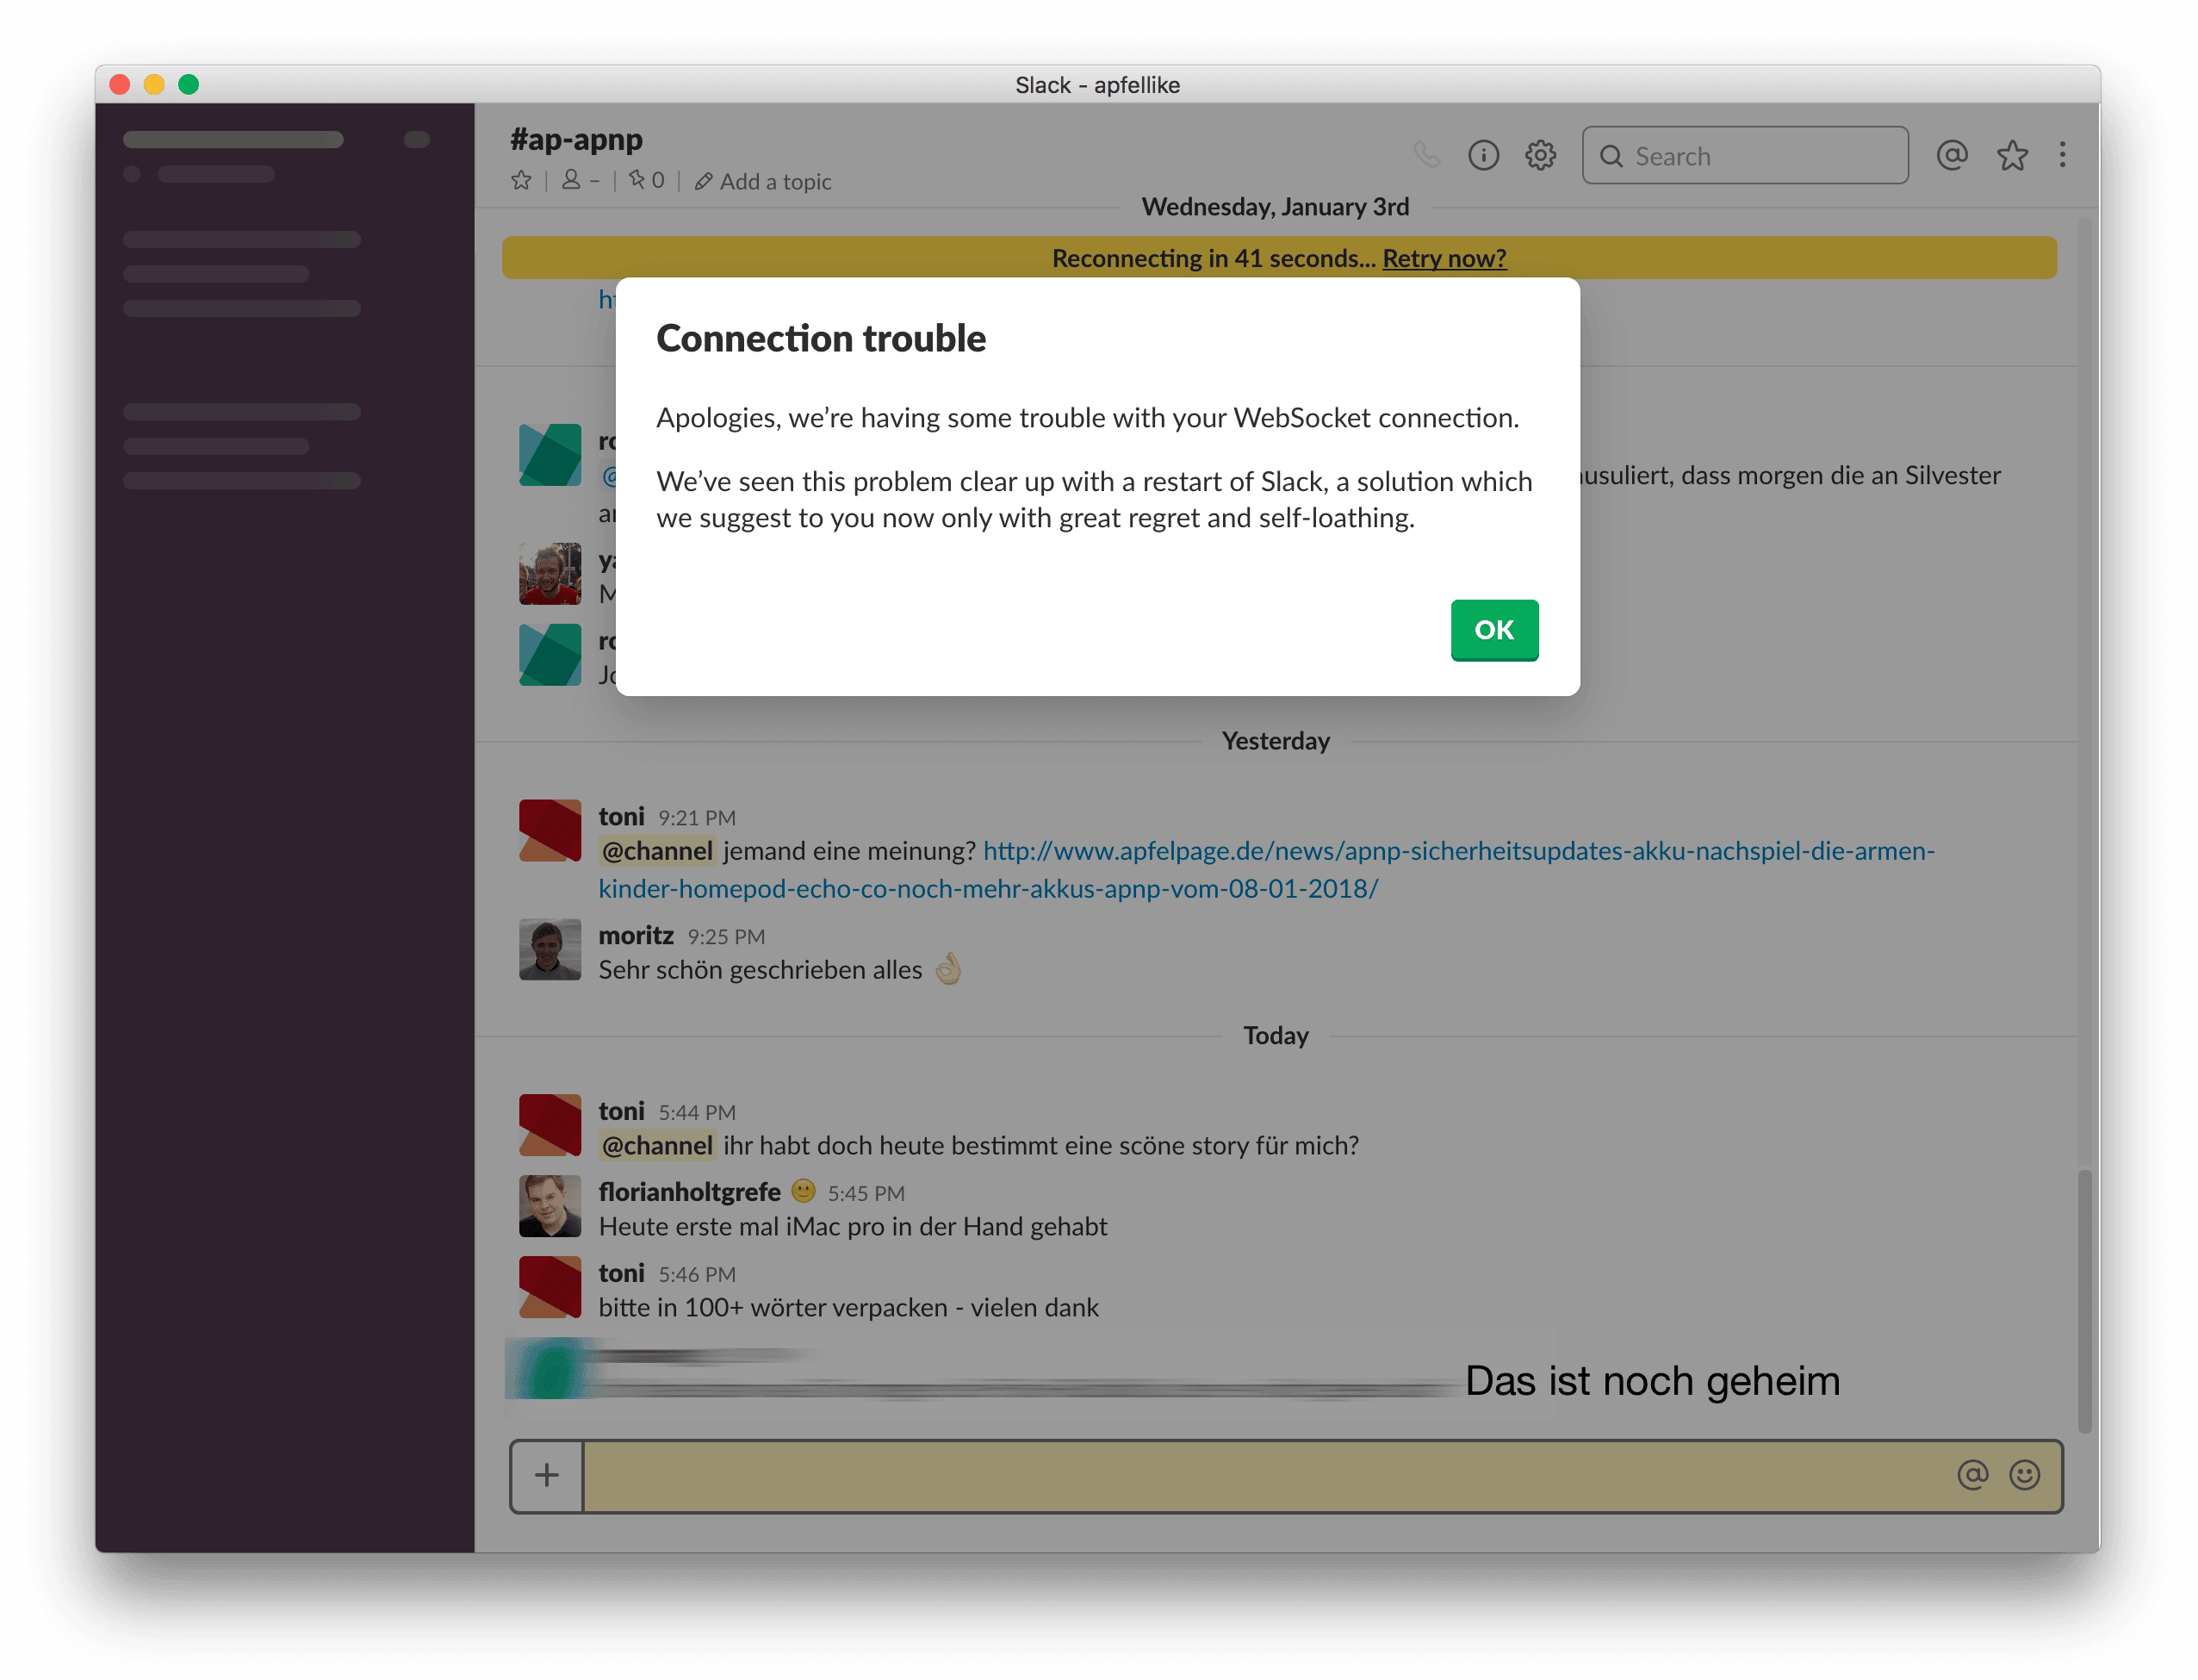This screenshot has height=1680, width=2198.
Task: Click the teal avatar beside the dialog's upper left
Action: pyautogui.click(x=549, y=455)
